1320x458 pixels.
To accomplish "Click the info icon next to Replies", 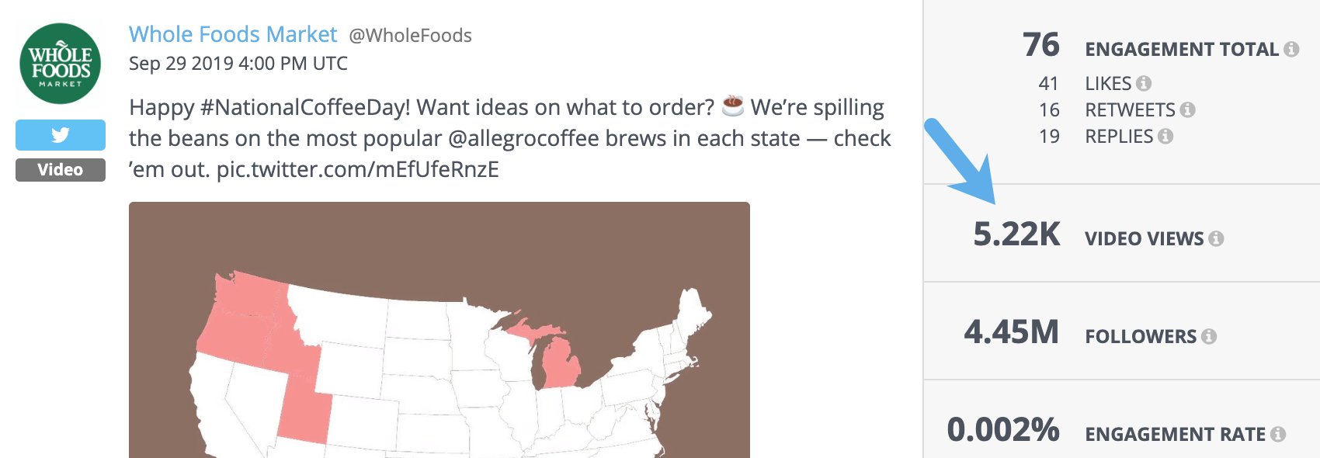I will (x=1165, y=137).
